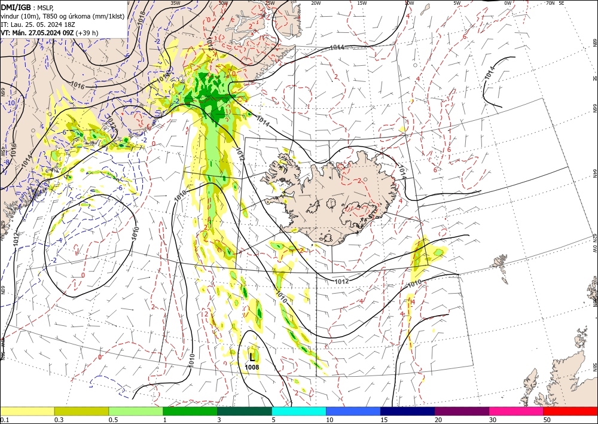Click the "5W" longitude label at top

click(457, 3)
